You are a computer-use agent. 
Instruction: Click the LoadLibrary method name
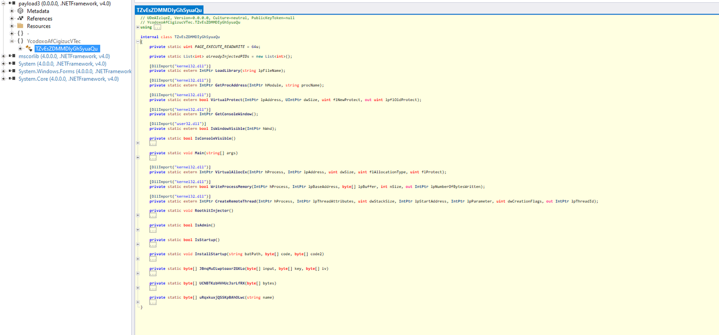coord(227,71)
